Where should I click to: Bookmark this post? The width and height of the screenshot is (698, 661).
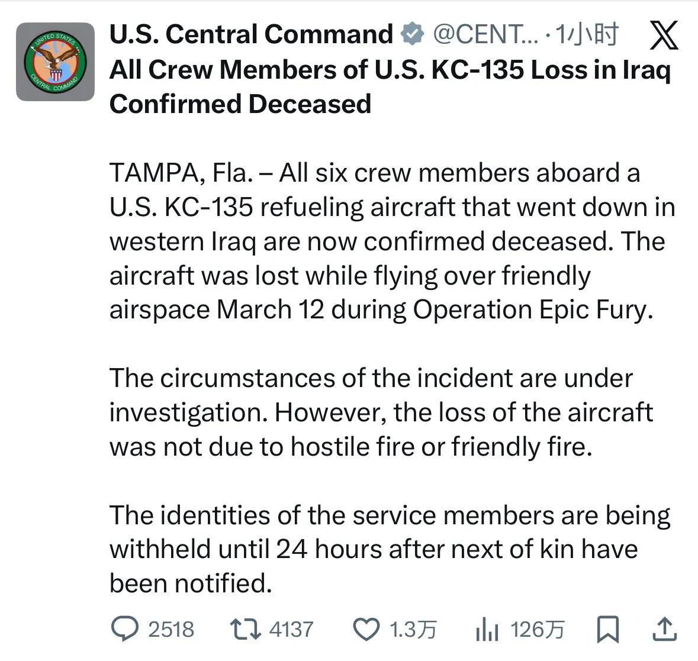(x=607, y=629)
